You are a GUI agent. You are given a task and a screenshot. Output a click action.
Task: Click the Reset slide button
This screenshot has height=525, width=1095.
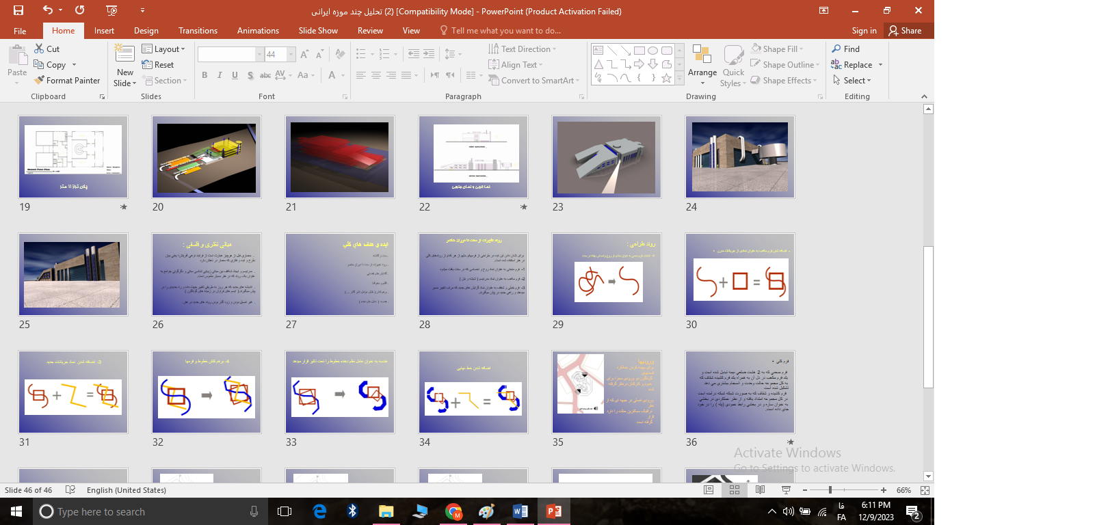tap(158, 65)
